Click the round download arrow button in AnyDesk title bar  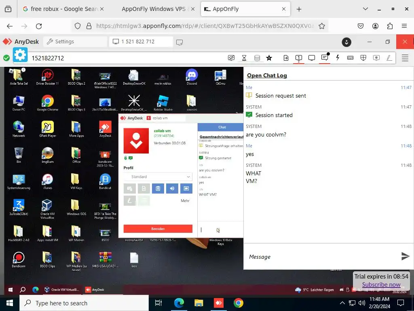point(346,42)
